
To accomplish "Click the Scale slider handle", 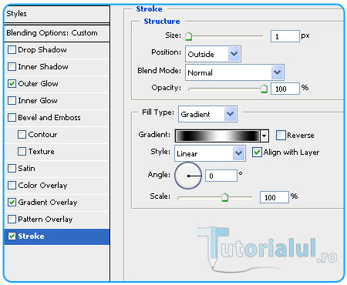I will click(x=224, y=197).
